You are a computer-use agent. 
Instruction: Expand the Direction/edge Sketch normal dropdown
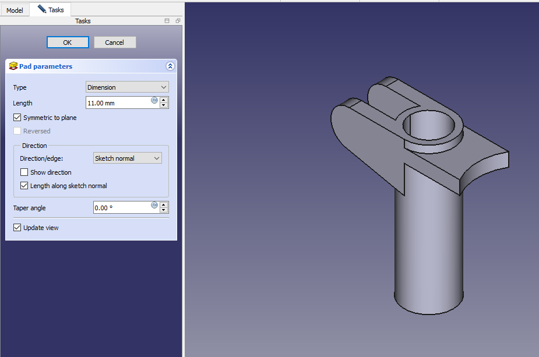[x=127, y=158]
